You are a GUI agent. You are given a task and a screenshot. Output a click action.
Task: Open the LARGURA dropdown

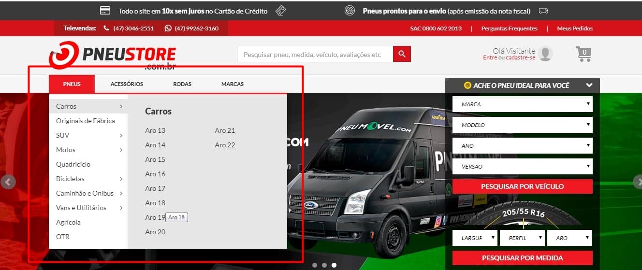tap(475, 238)
